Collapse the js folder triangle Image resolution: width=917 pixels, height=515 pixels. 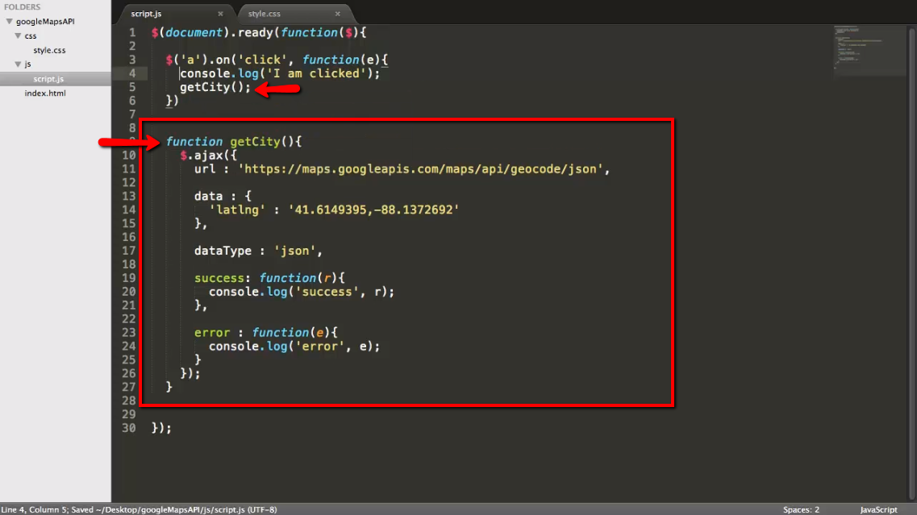click(x=18, y=64)
